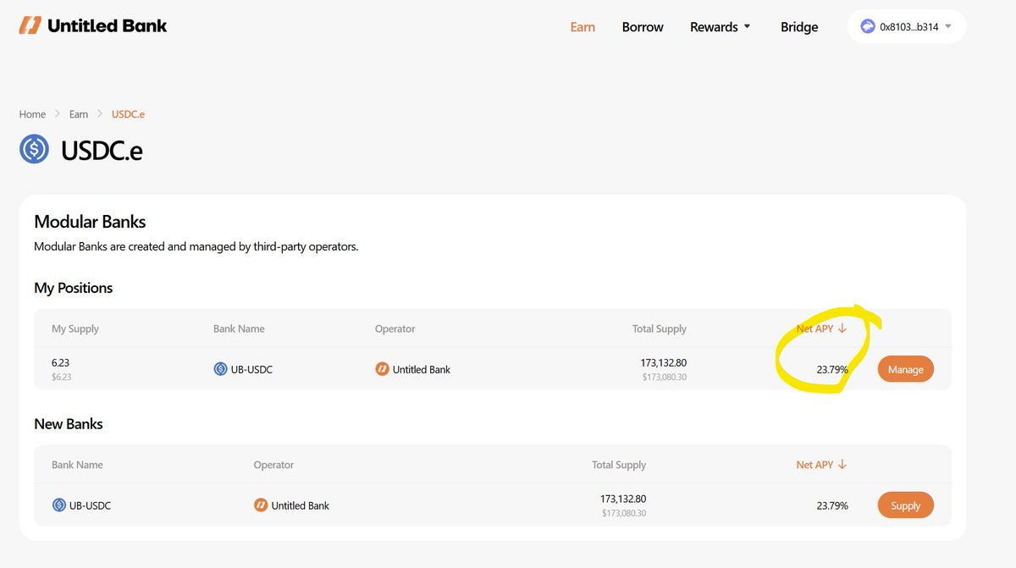Viewport: 1016px width, 568px height.
Task: Click the Supply button for UB-USDC
Action: (x=906, y=505)
